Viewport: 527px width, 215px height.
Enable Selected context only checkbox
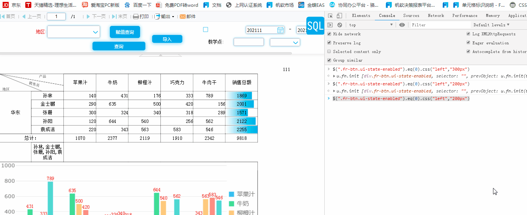coord(329,51)
